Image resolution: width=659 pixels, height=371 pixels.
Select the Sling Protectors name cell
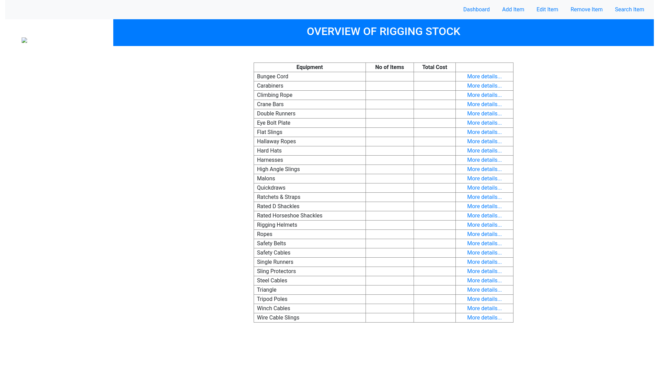[x=310, y=271]
